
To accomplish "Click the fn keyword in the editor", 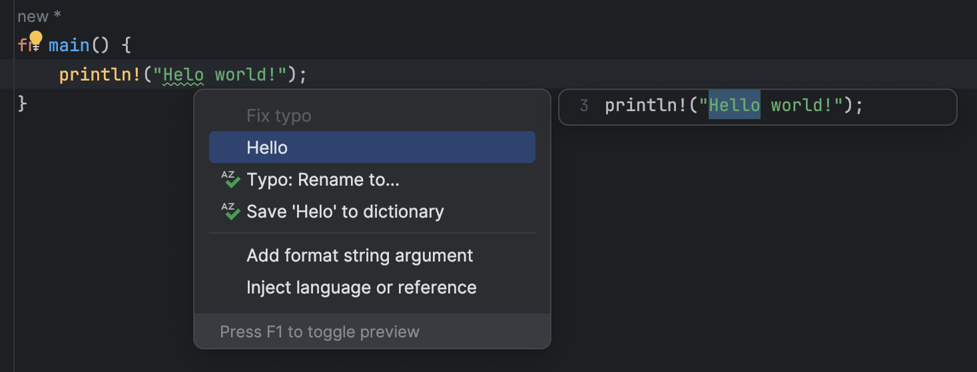I will 25,45.
